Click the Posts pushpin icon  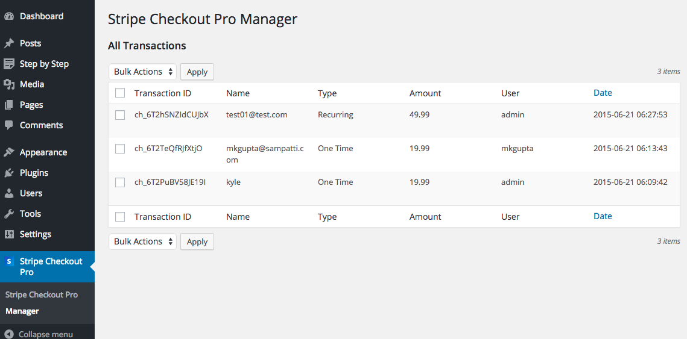9,43
